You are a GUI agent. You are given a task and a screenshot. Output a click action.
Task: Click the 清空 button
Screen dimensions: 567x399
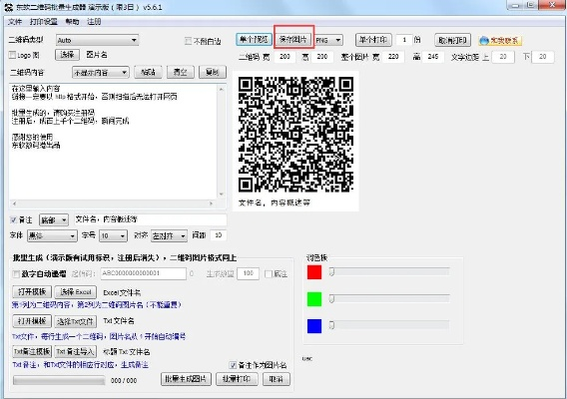click(x=180, y=72)
